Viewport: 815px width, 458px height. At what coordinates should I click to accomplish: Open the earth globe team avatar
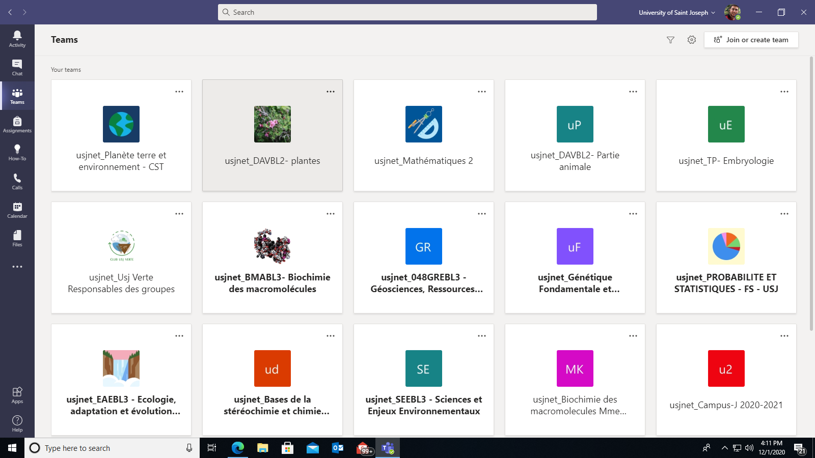pyautogui.click(x=121, y=124)
